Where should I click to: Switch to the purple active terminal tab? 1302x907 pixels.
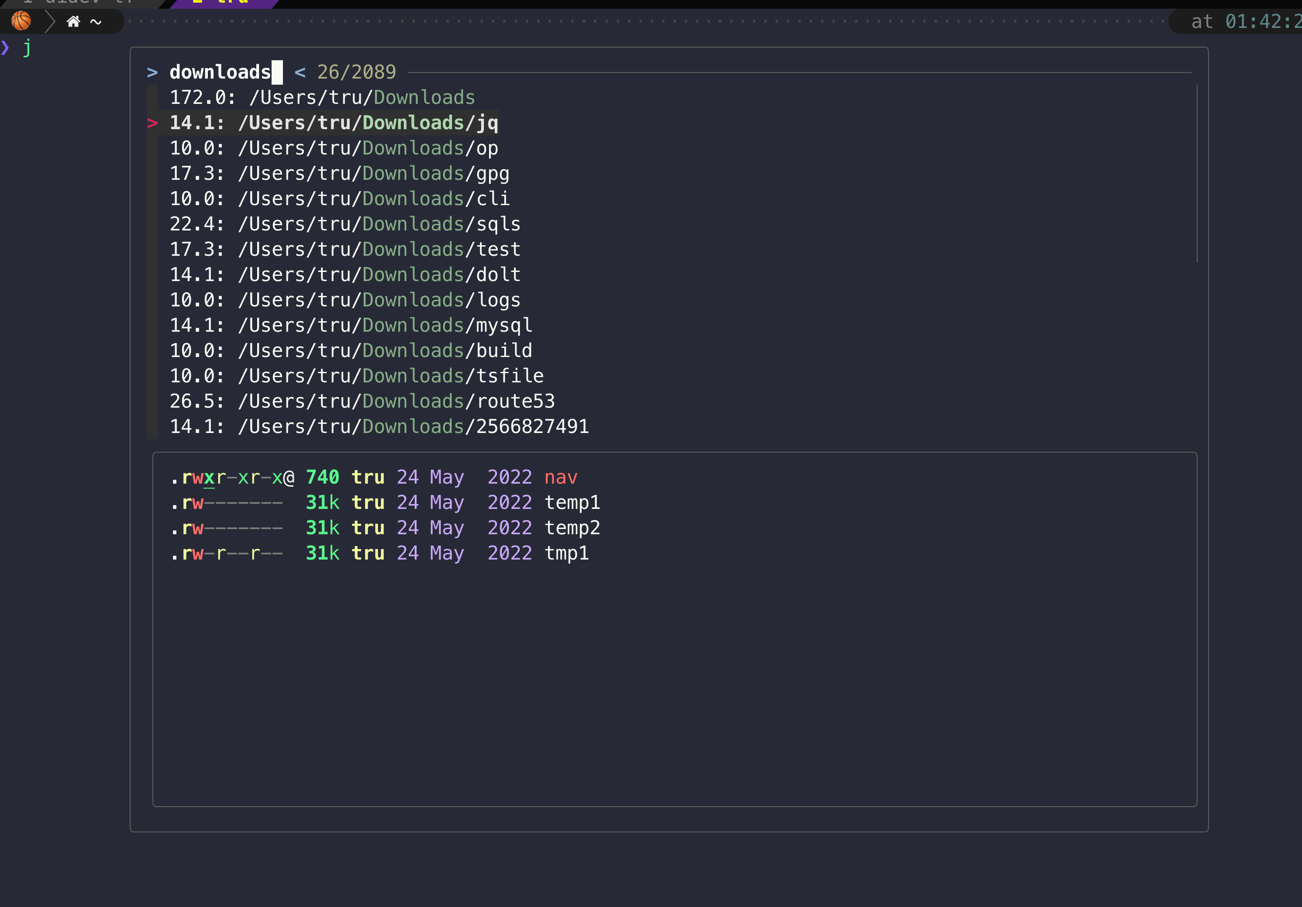pos(224,3)
